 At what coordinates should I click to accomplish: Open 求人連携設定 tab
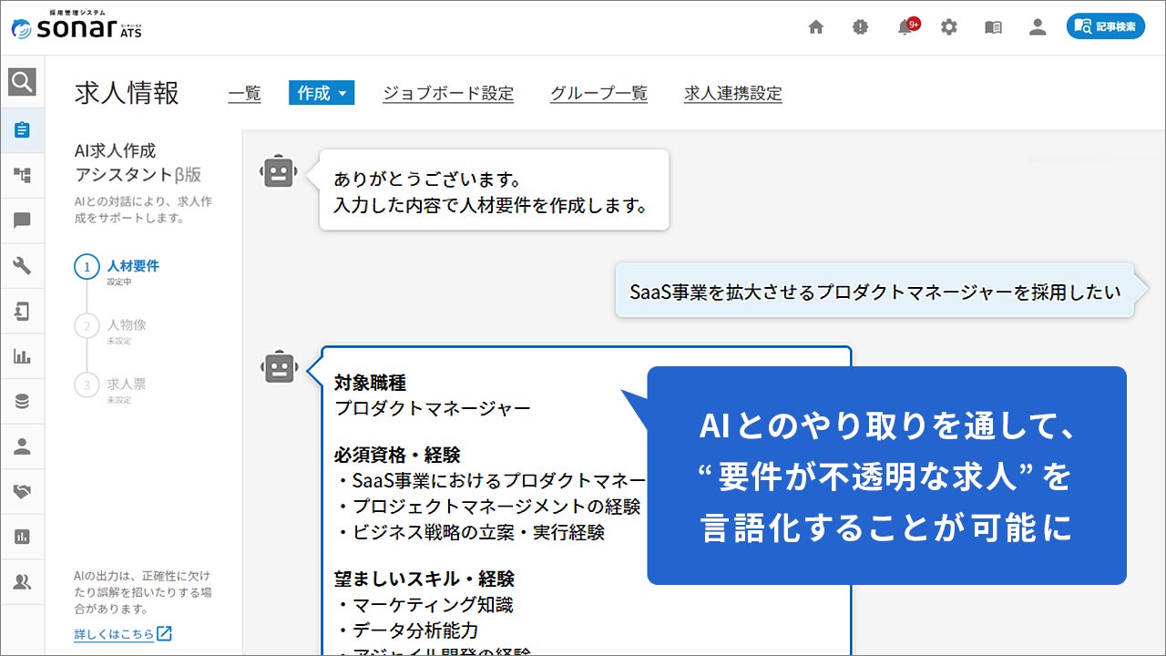(x=733, y=93)
